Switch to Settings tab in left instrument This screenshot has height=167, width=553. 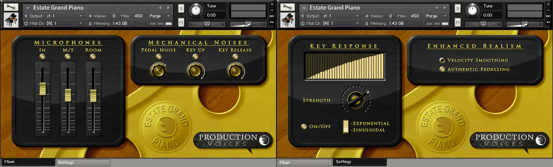(x=83, y=163)
